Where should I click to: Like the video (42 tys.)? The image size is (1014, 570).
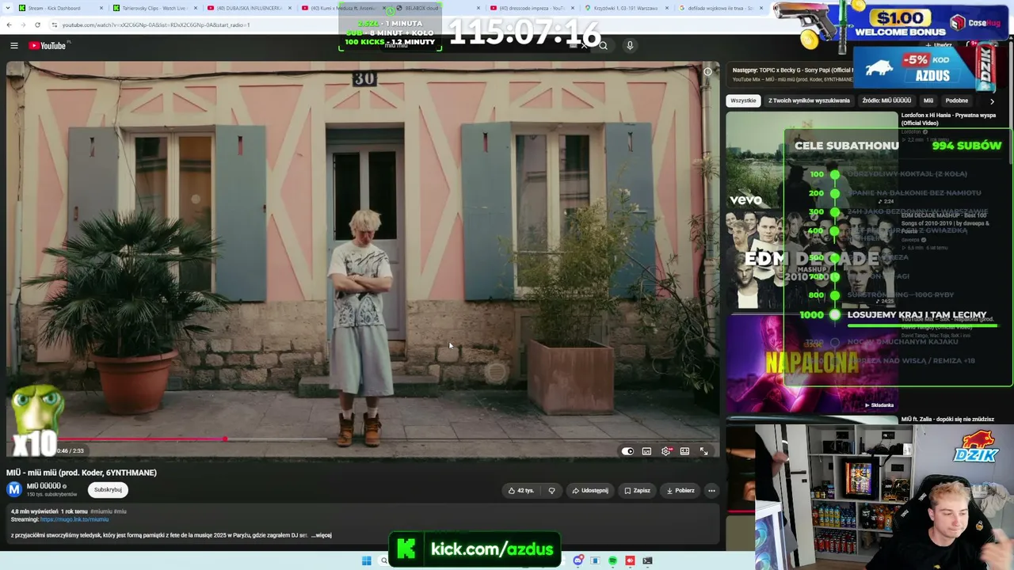pos(521,490)
